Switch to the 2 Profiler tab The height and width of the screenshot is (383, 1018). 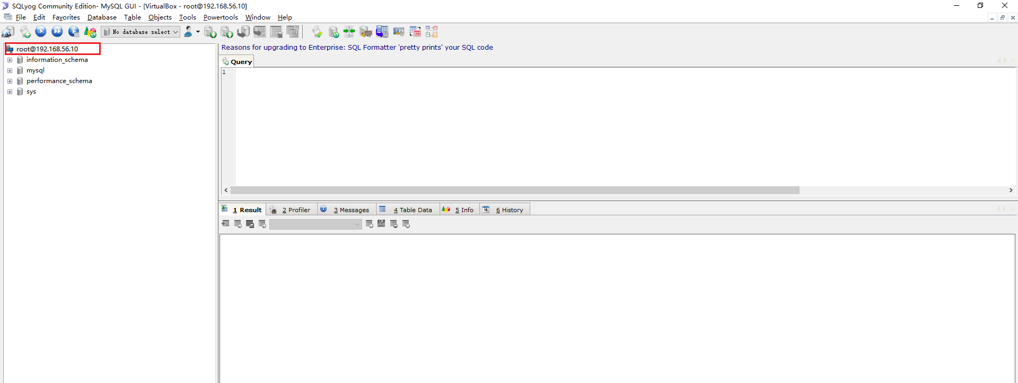click(x=291, y=210)
